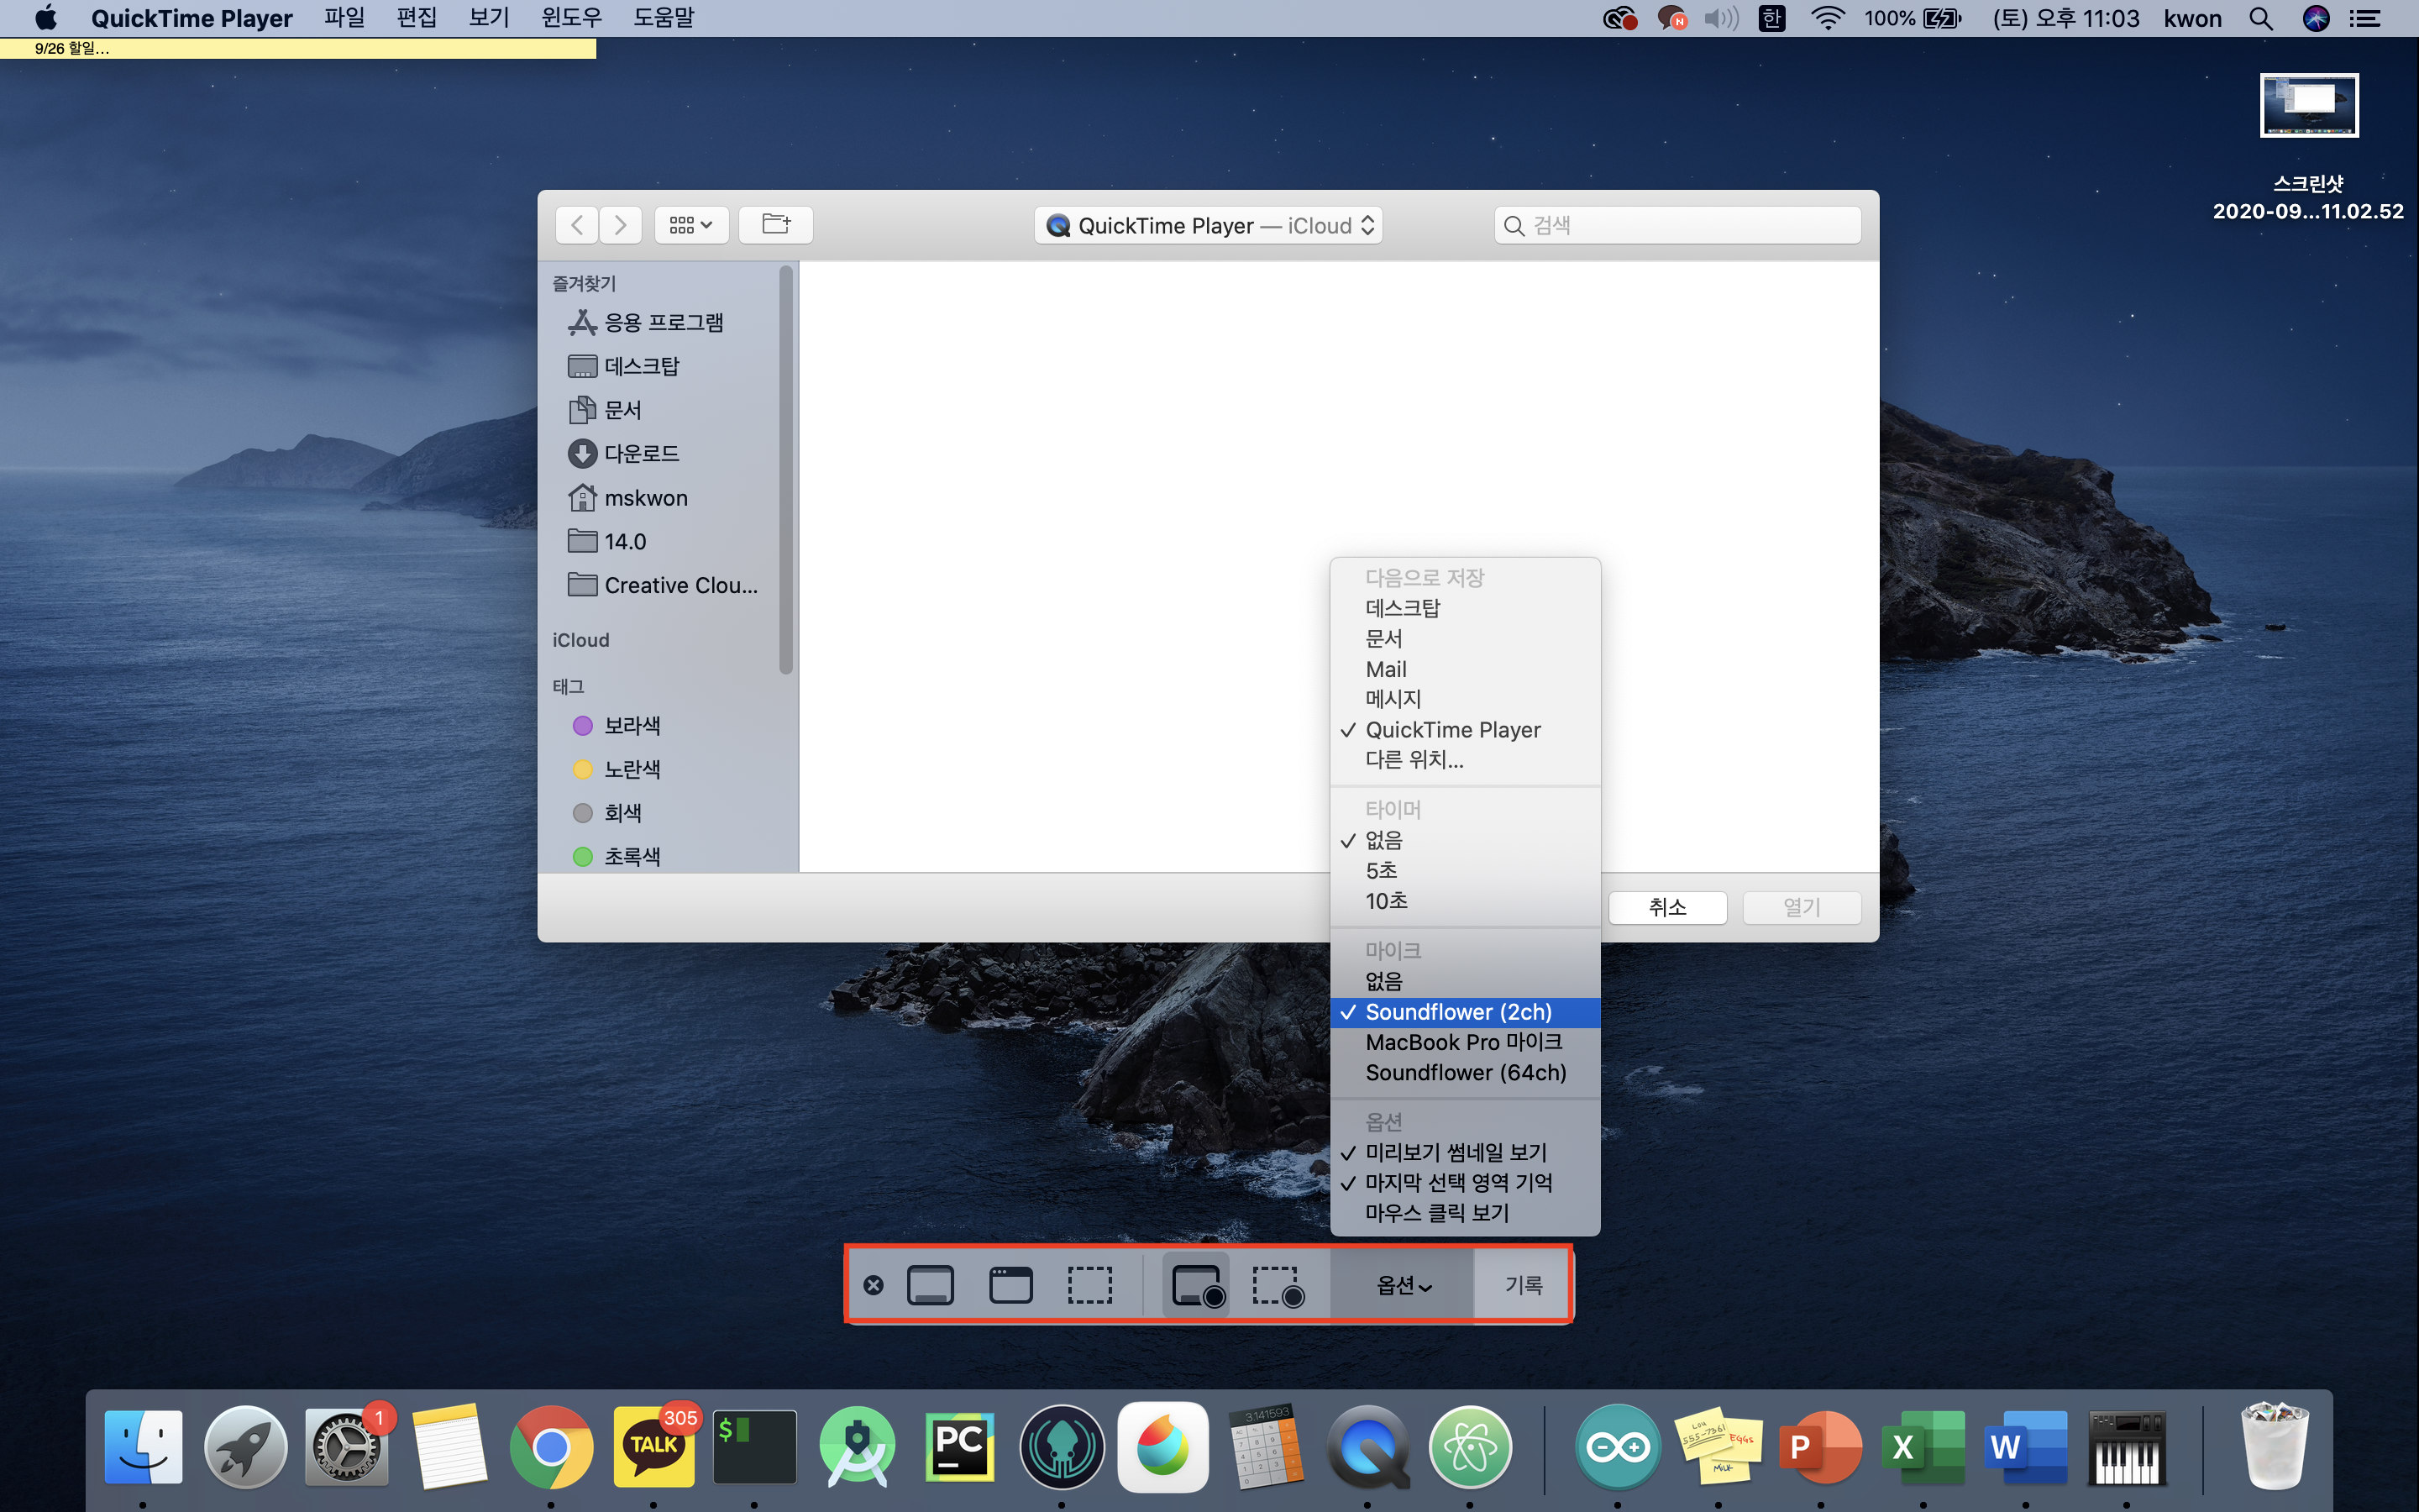This screenshot has height=1512, width=2419.
Task: Choose MacBook Pro 마이크 as microphone
Action: (1462, 1042)
